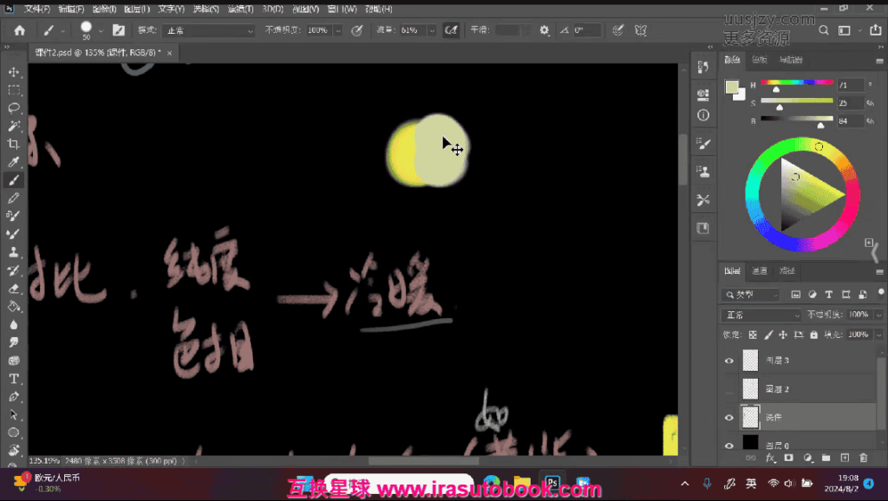Viewport: 888px width, 501px height.
Task: Open smoothing options gear icon
Action: point(545,30)
